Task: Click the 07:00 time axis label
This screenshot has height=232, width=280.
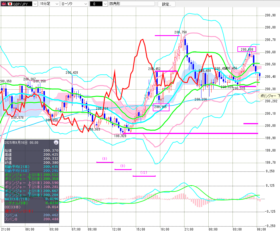Action: 76,229
